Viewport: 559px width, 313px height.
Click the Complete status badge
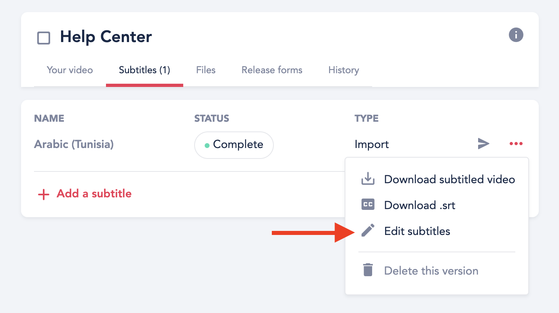tap(234, 145)
